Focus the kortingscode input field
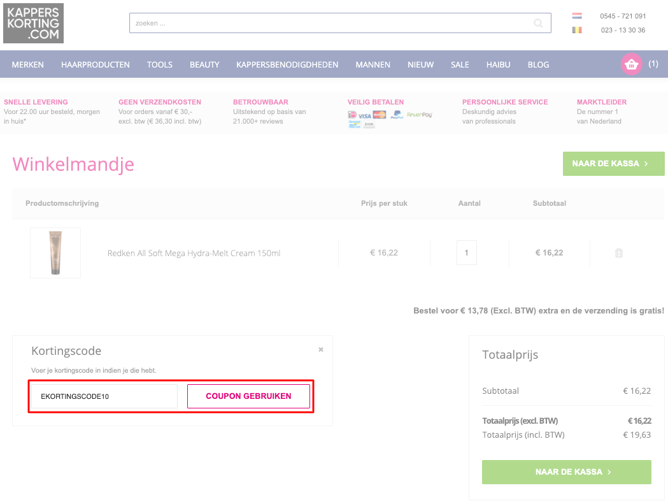 [x=104, y=396]
